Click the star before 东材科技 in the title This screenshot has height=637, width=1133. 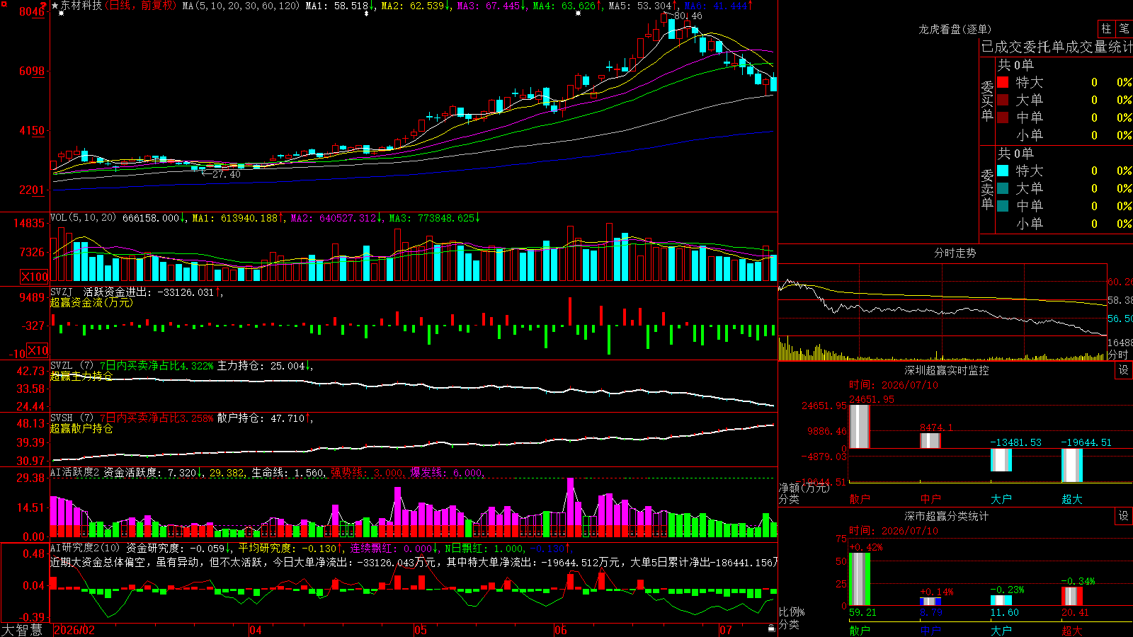(55, 6)
